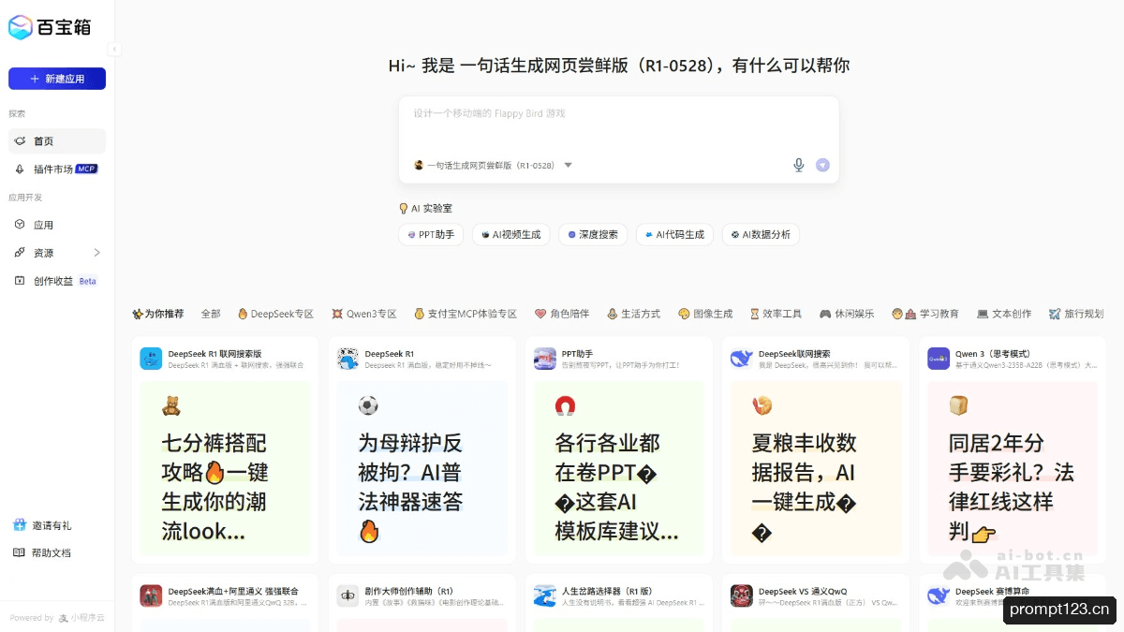
Task: Select the 角色陪伴 tab
Action: tap(562, 314)
